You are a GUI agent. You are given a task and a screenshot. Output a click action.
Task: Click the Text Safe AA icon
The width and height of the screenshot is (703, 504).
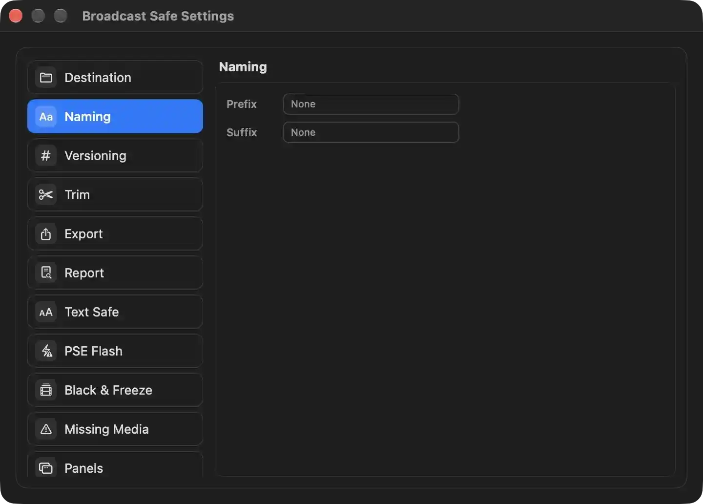tap(46, 312)
